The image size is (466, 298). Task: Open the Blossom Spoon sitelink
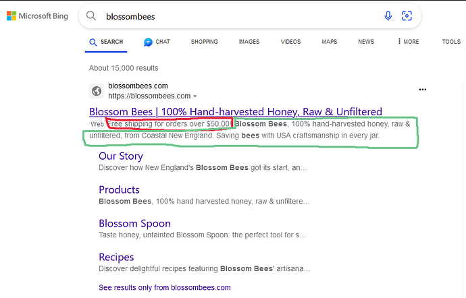point(134,223)
